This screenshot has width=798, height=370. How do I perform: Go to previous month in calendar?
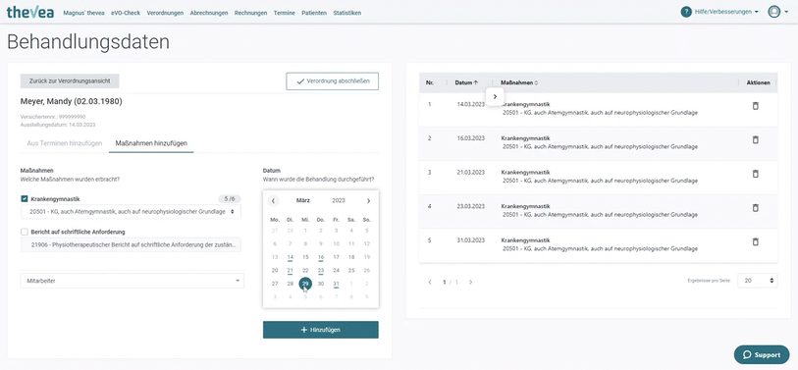click(x=273, y=201)
